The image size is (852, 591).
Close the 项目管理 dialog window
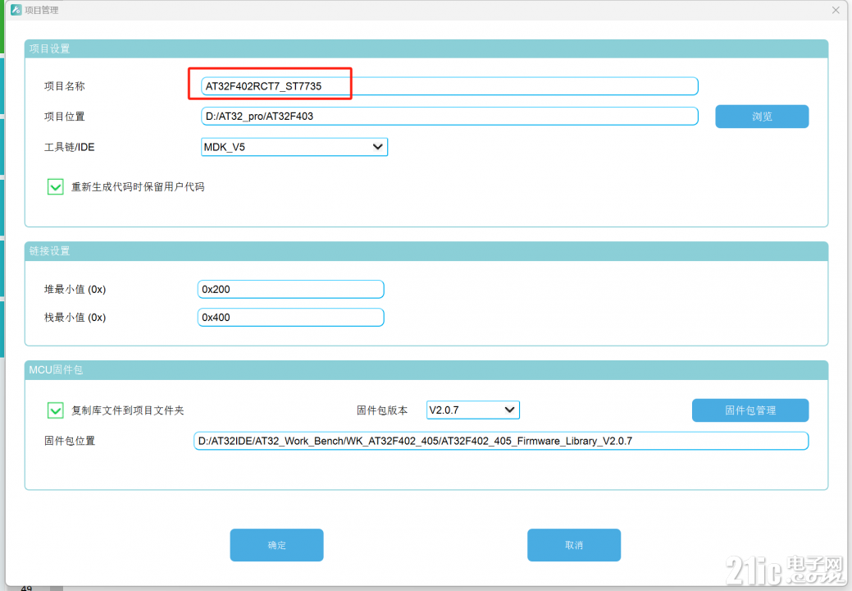836,10
